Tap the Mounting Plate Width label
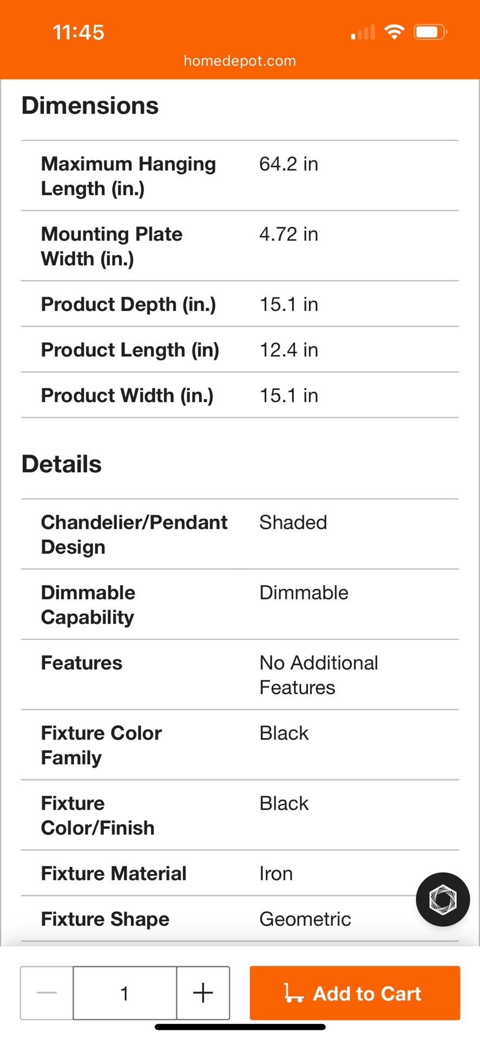Image resolution: width=480 pixels, height=1040 pixels. (x=112, y=246)
